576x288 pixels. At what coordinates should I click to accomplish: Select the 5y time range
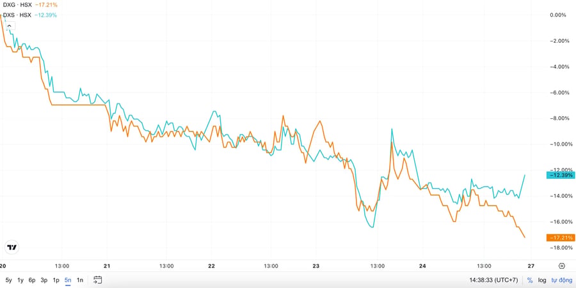(8, 280)
